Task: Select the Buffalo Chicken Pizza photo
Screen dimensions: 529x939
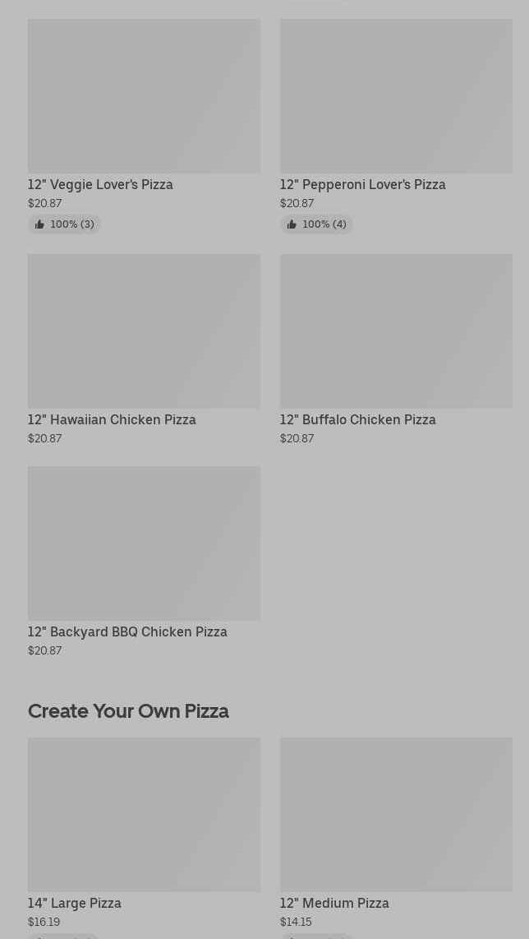Action: 396,331
